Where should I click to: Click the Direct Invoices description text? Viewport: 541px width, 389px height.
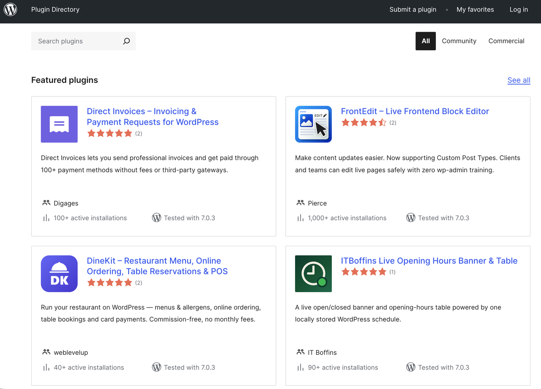[150, 164]
